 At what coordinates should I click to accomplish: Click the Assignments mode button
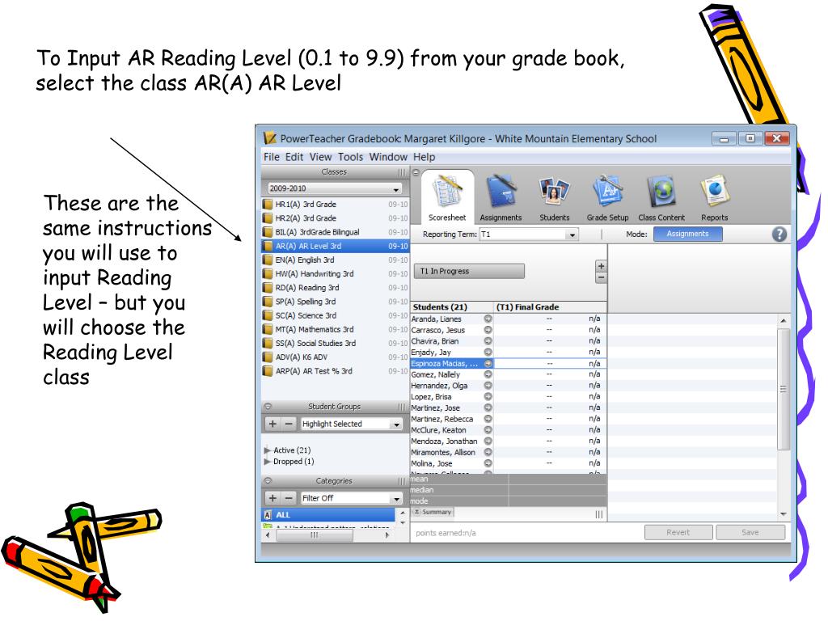[687, 234]
